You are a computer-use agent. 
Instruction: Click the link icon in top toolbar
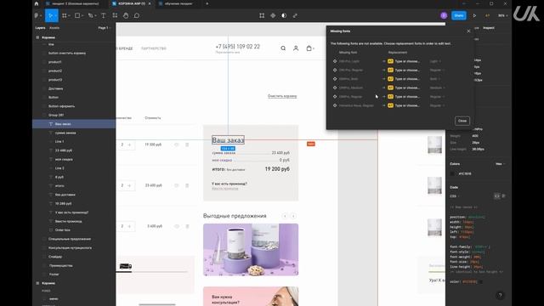pyautogui.click(x=295, y=15)
